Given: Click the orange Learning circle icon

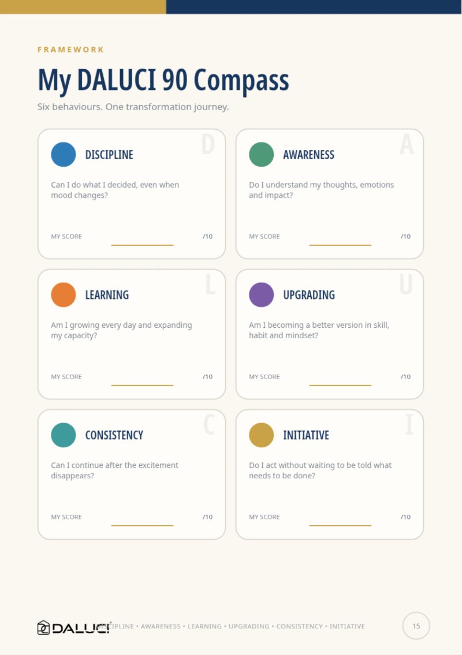Looking at the screenshot, I should tap(64, 295).
